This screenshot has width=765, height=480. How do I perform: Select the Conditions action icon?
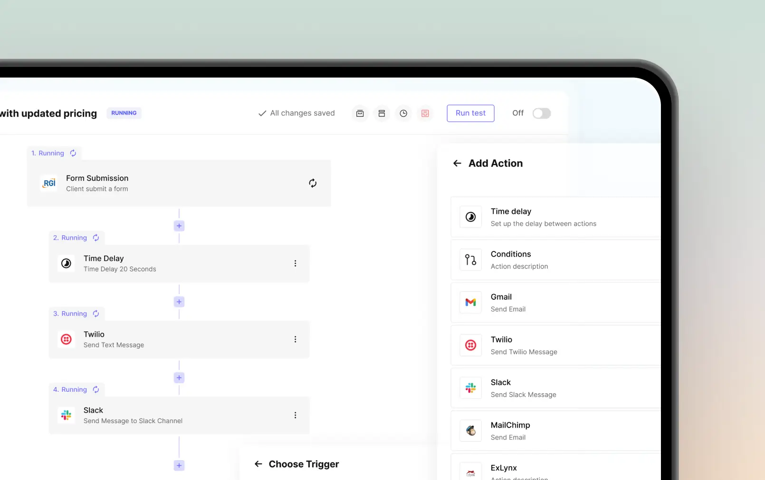pos(470,260)
